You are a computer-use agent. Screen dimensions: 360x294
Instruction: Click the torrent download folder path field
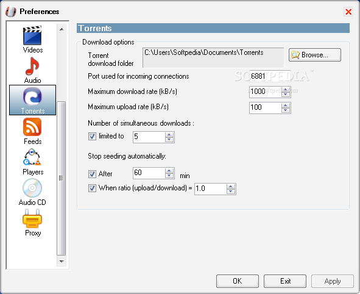pyautogui.click(x=213, y=58)
